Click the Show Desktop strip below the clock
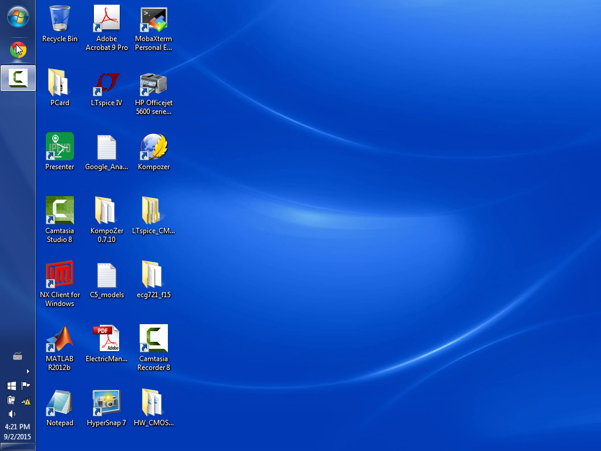The height and width of the screenshot is (451, 601). click(18, 447)
